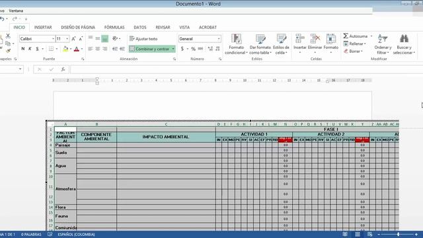Open the REVISAR ribbon tab

163,27
